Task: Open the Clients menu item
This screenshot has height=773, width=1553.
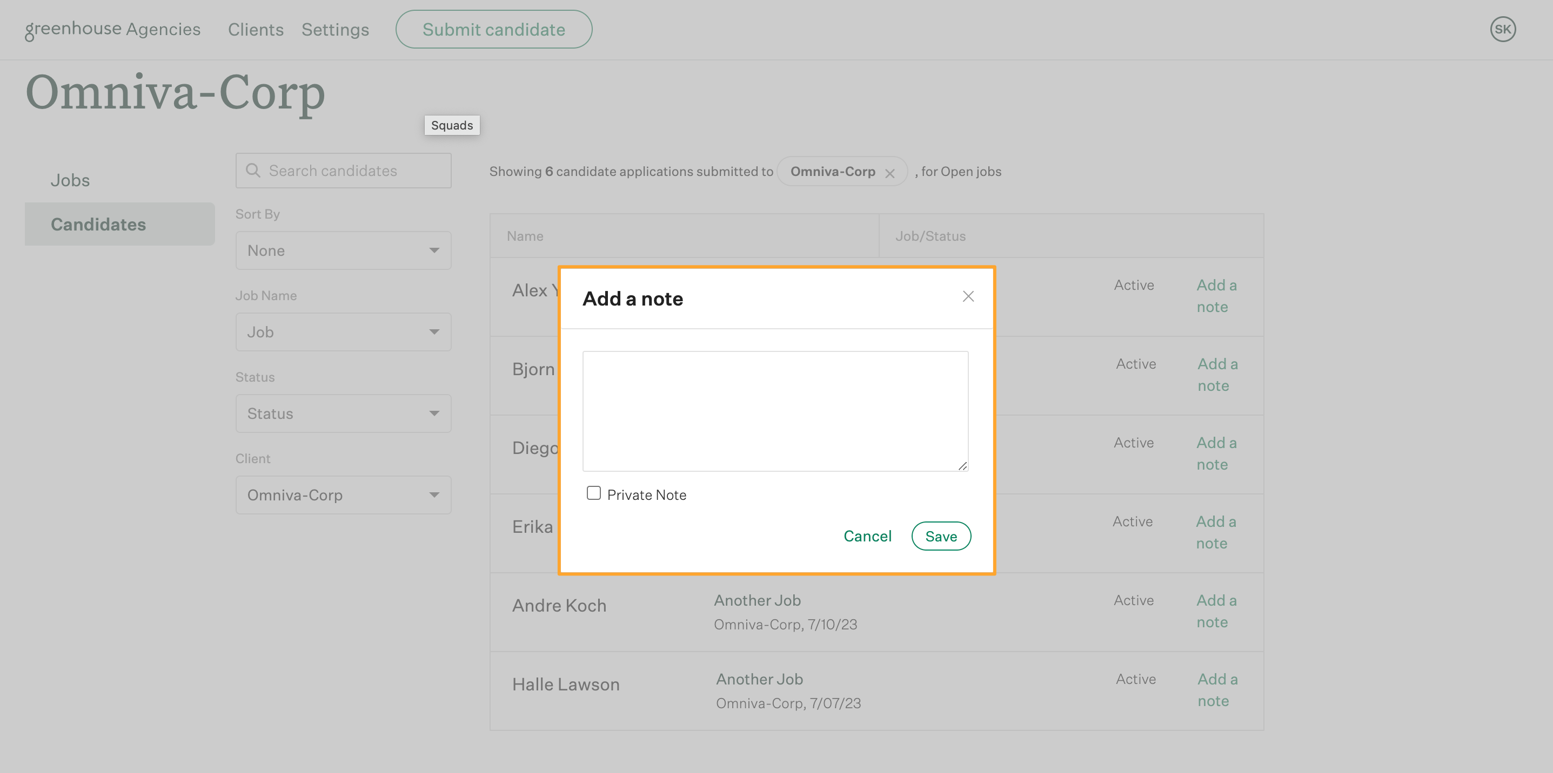Action: coord(256,29)
